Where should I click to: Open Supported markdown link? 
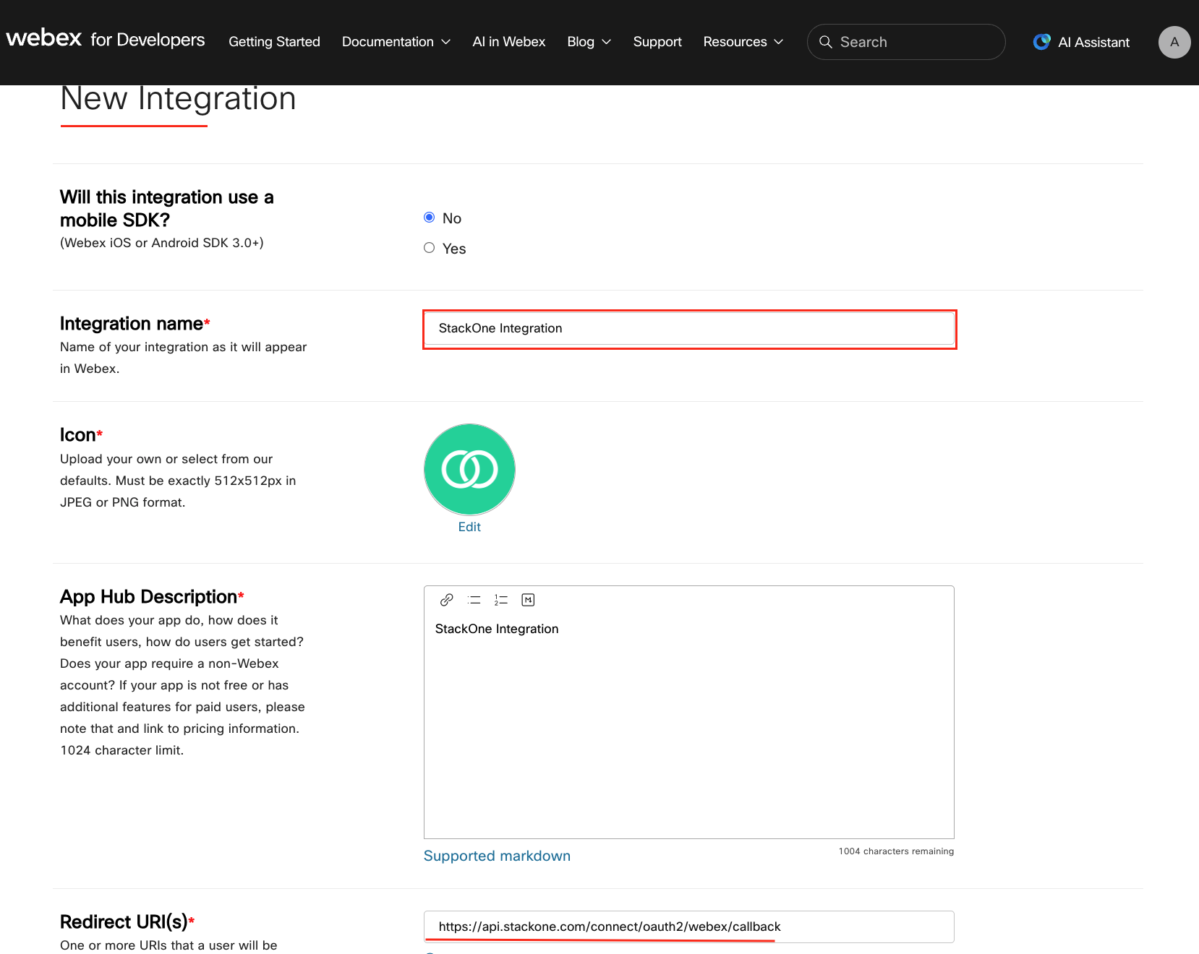coord(497,856)
